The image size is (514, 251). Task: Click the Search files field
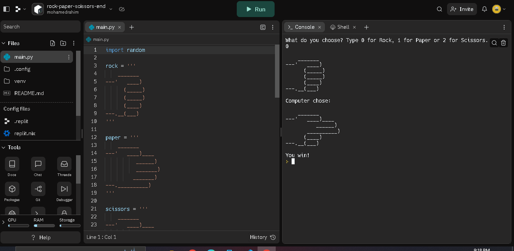[40, 27]
